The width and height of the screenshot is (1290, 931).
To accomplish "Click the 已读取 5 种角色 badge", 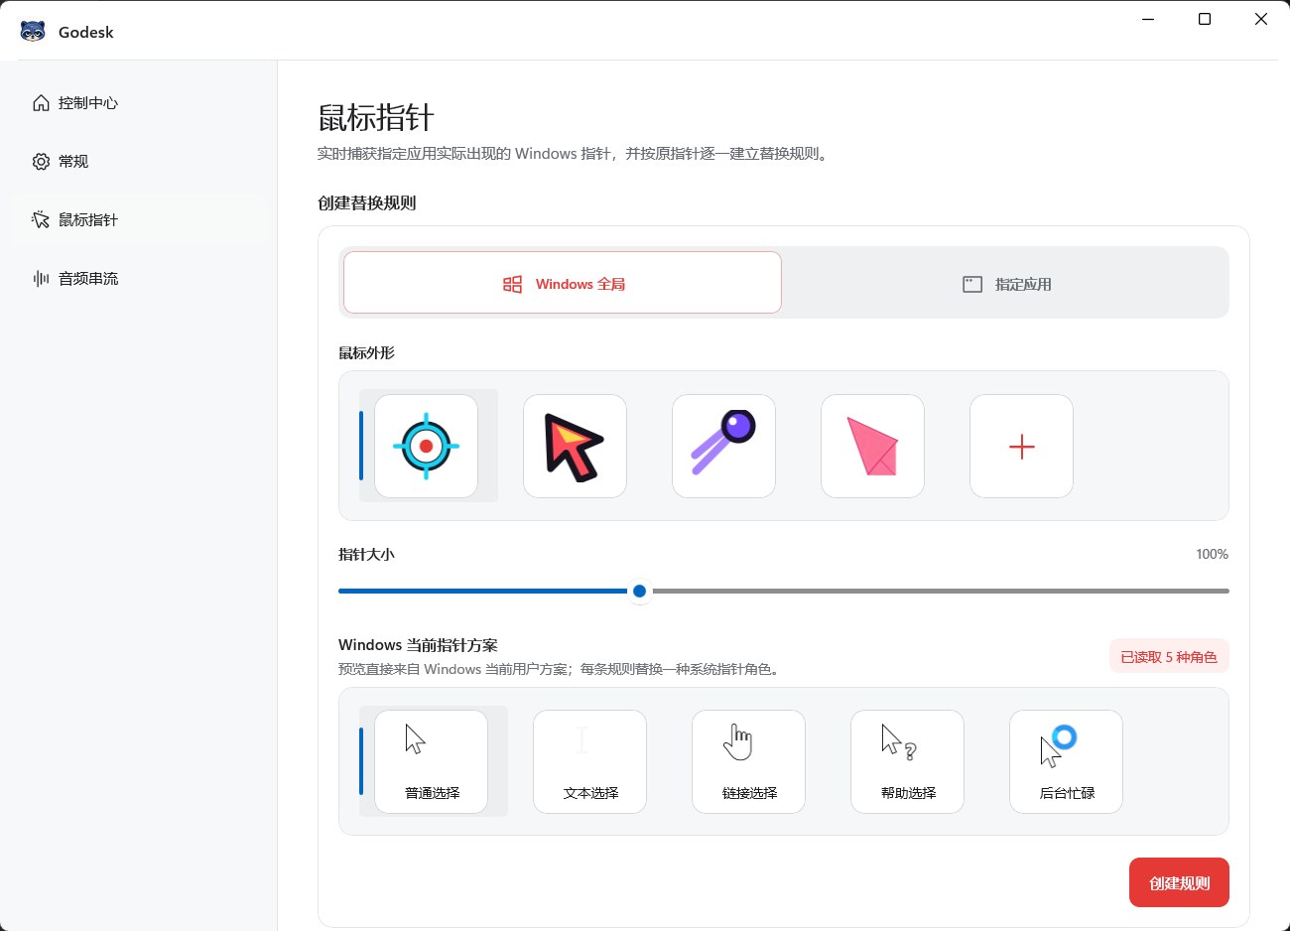I will [1169, 657].
